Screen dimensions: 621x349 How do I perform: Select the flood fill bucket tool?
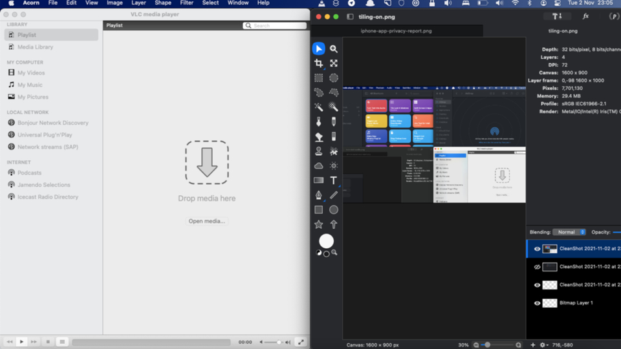click(x=319, y=136)
